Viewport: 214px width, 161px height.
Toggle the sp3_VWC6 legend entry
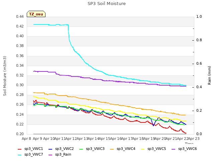[x=184, y=149]
